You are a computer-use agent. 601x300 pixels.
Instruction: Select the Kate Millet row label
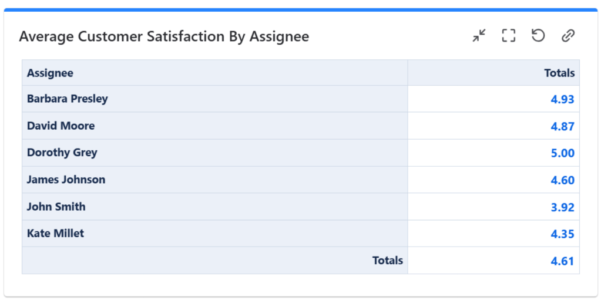pos(55,233)
